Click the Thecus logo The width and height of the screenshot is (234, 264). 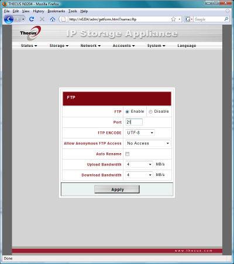[30, 33]
